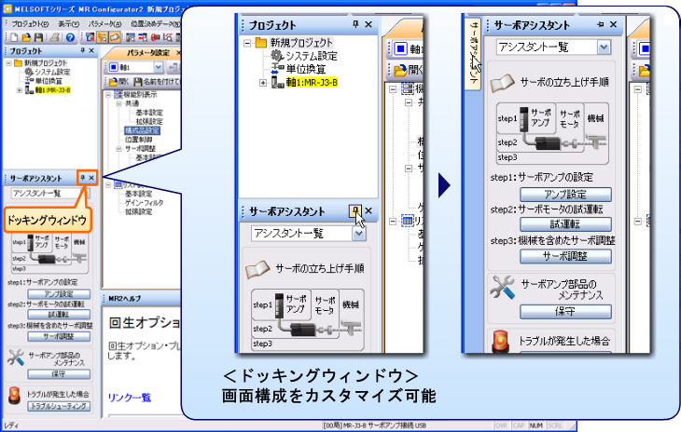The height and width of the screenshot is (432, 681).
Task: Click サーボ調整 button in right enlarged view
Action: (565, 257)
